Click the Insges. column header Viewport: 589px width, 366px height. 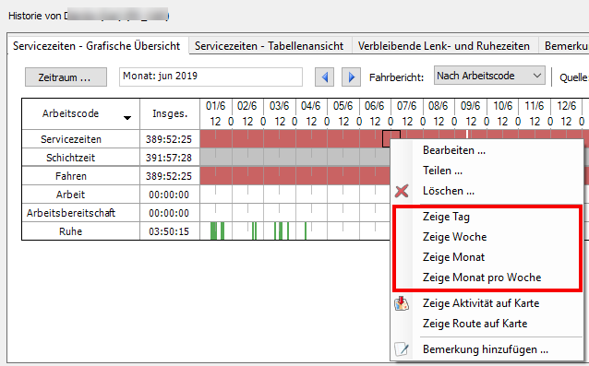170,113
